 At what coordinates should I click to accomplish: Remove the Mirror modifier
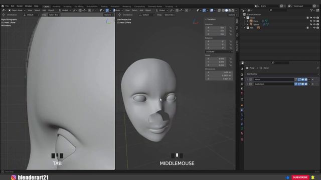pos(312,79)
